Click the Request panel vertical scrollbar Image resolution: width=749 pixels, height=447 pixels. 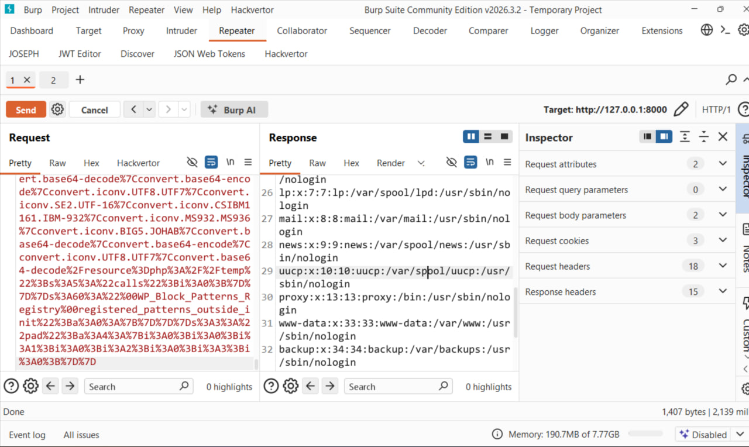click(x=256, y=363)
